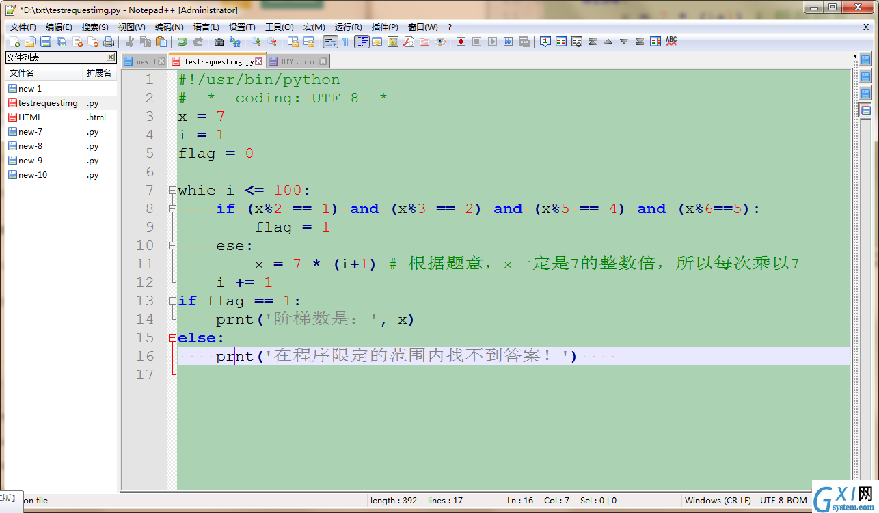Click the tab bar scroll-left arrow
Screen dimensions: 879x513
click(855, 56)
